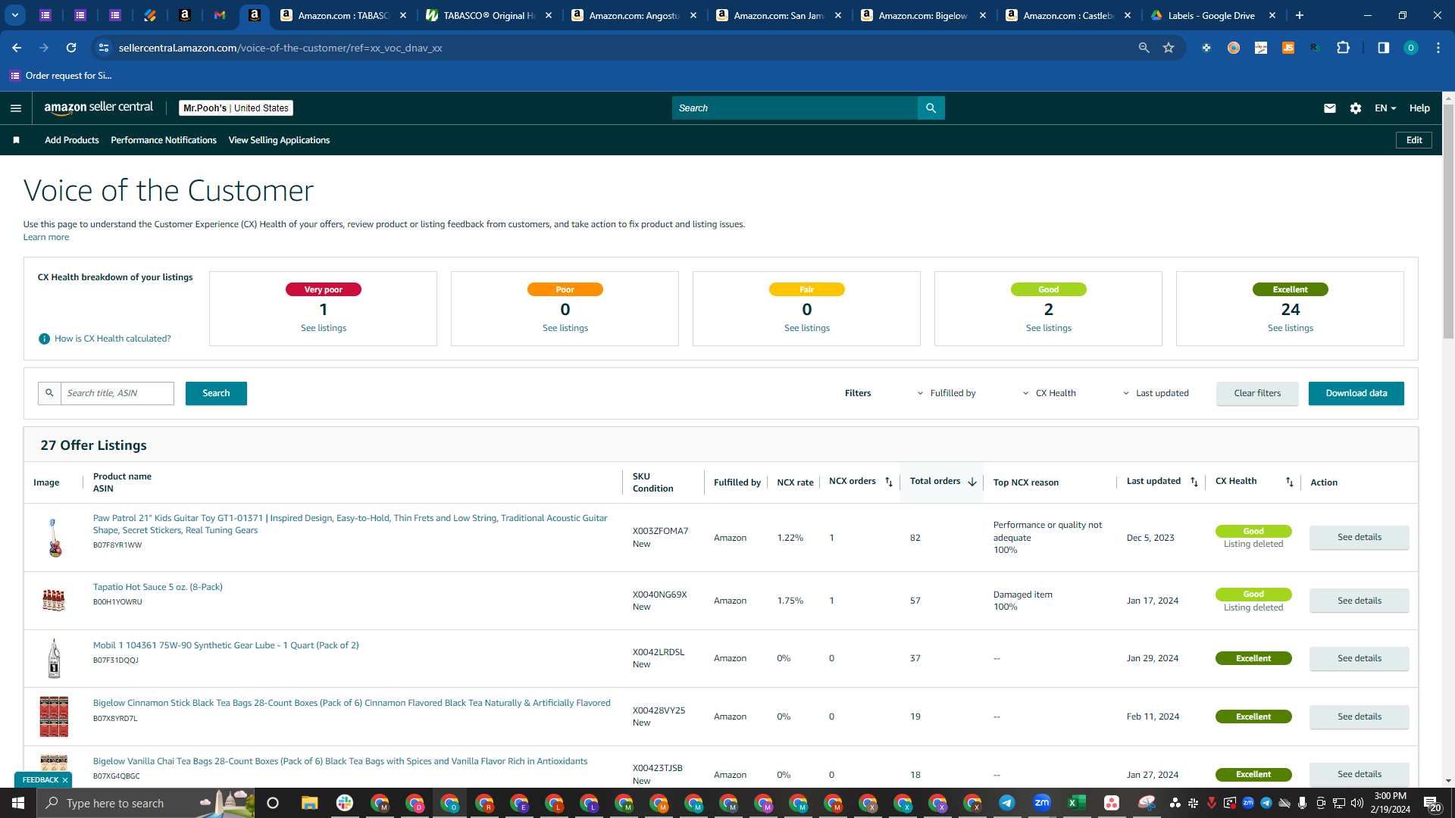Sort listings by CX Health arrows

[x=1289, y=482]
